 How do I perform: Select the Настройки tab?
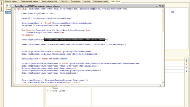115,1
